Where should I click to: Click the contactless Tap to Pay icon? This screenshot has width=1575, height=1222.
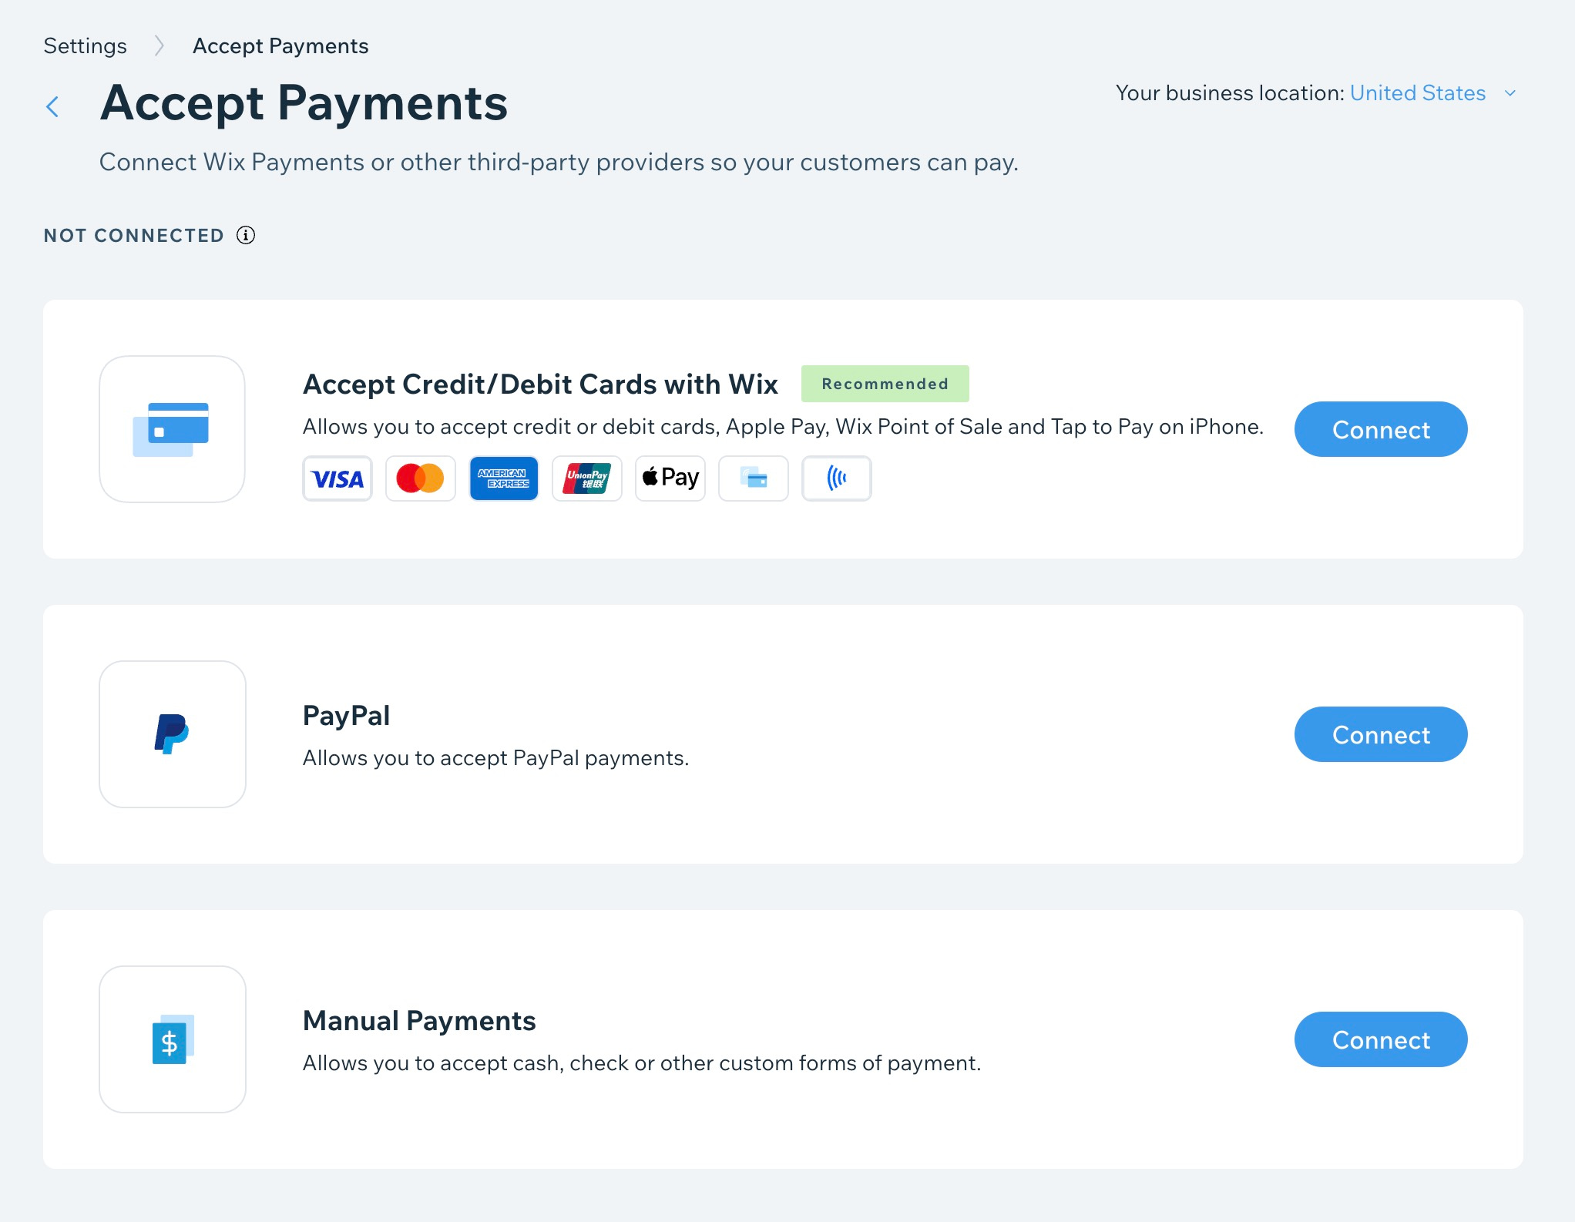pyautogui.click(x=836, y=478)
